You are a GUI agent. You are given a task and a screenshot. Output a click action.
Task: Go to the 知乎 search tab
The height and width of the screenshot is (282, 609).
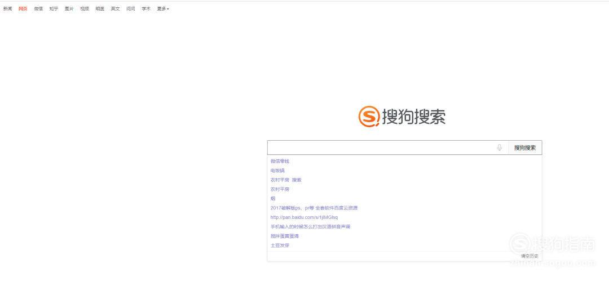(54, 9)
